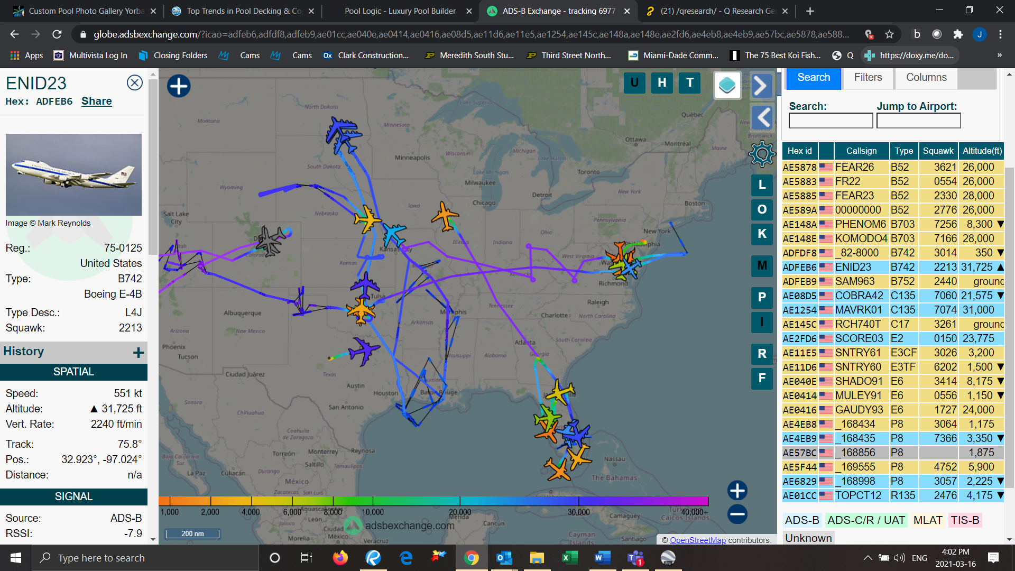Toggle the L map button
Screen dimensions: 1015x571
[x=762, y=185]
